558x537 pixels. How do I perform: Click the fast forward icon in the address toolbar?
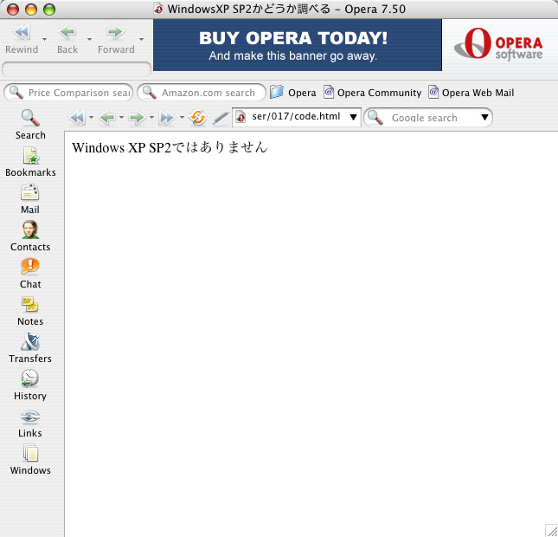coord(167,118)
